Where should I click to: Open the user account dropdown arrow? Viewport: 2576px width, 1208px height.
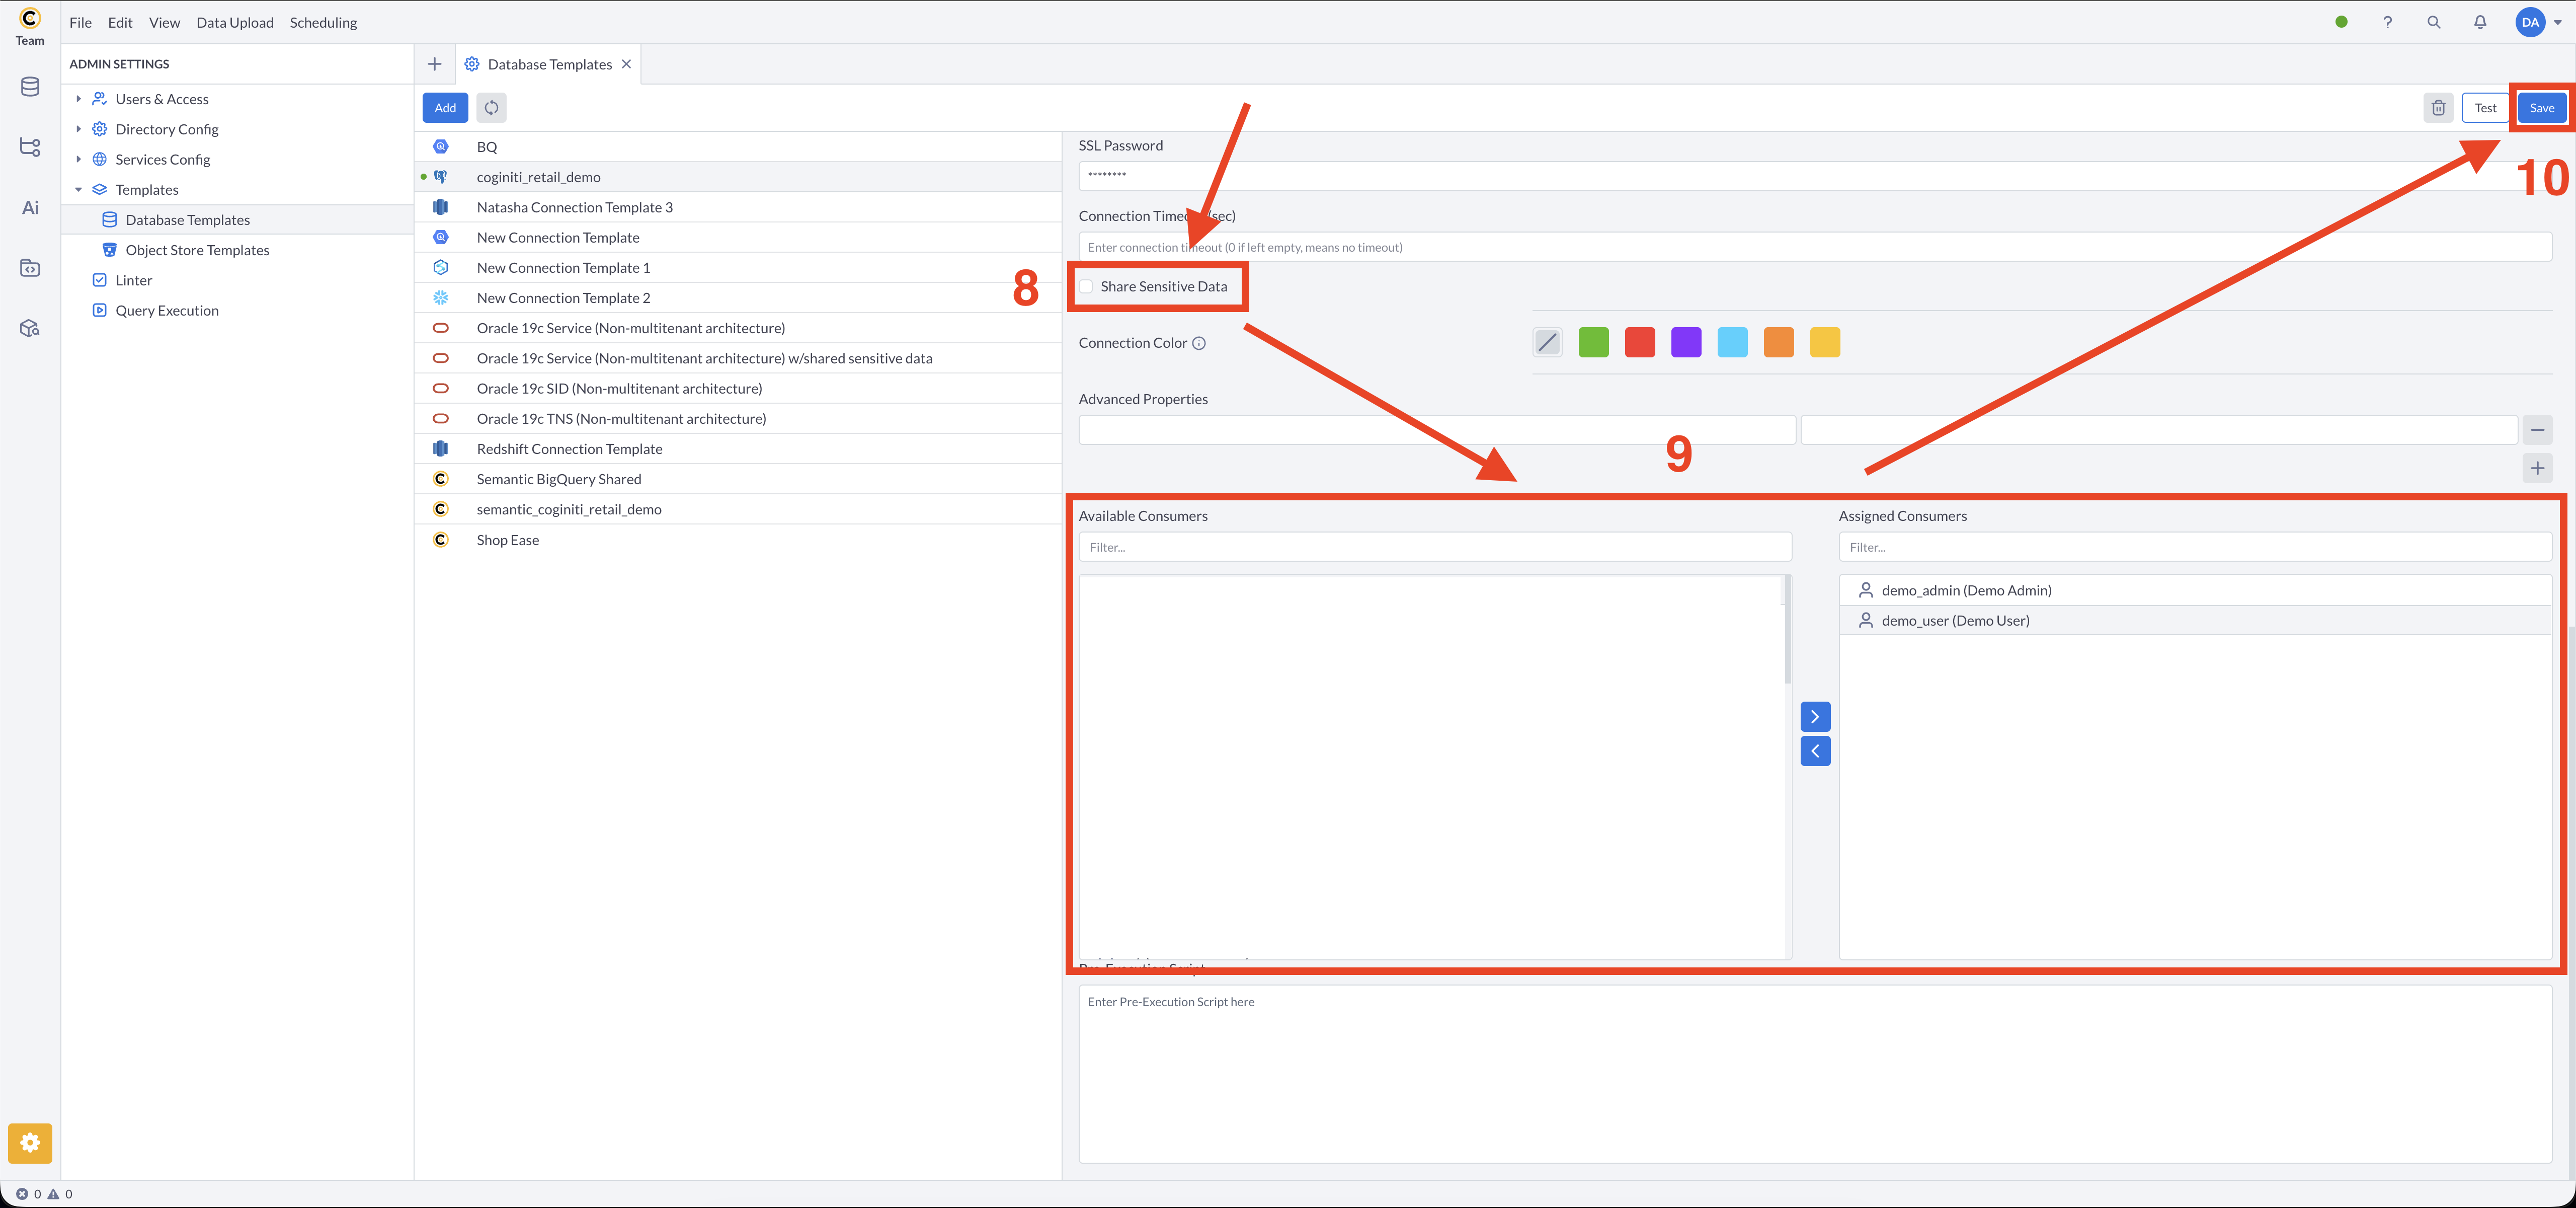tap(2557, 23)
